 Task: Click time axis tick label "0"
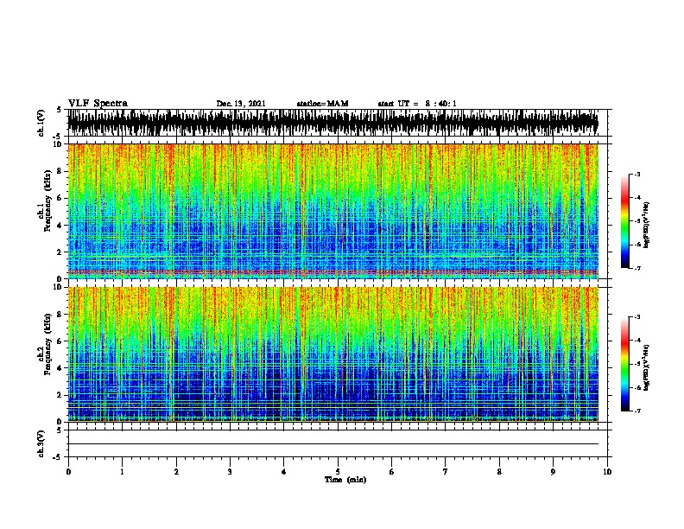click(x=68, y=472)
